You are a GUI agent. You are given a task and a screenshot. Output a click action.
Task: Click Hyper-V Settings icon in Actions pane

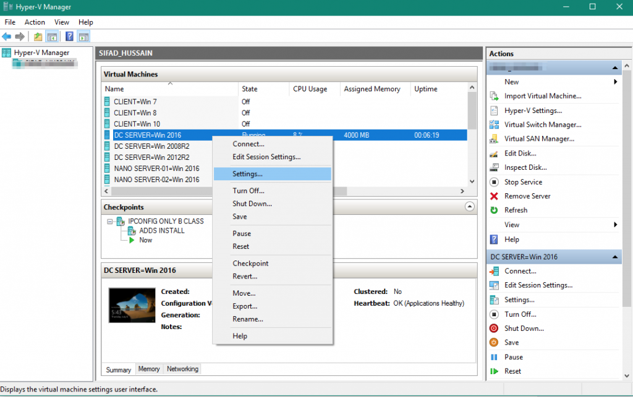494,111
